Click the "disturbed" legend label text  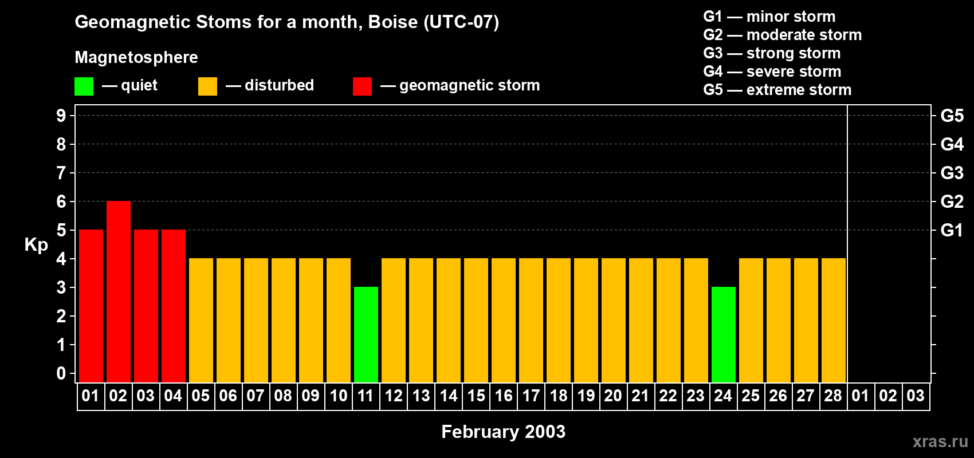click(x=279, y=85)
